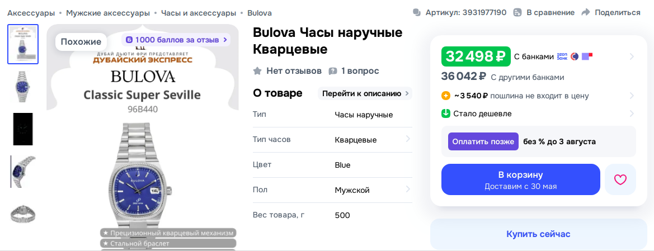654x251 pixels.
Task: Click the Blue color value
Action: (342, 165)
